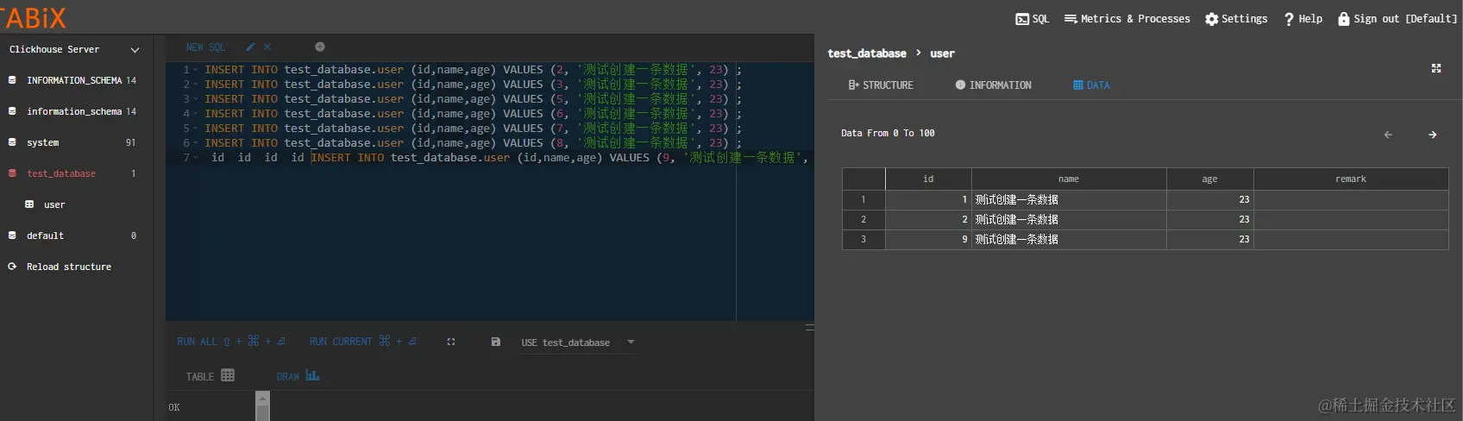Sign out of Default account
Viewport: 1463px width, 421px height.
pos(1397,19)
